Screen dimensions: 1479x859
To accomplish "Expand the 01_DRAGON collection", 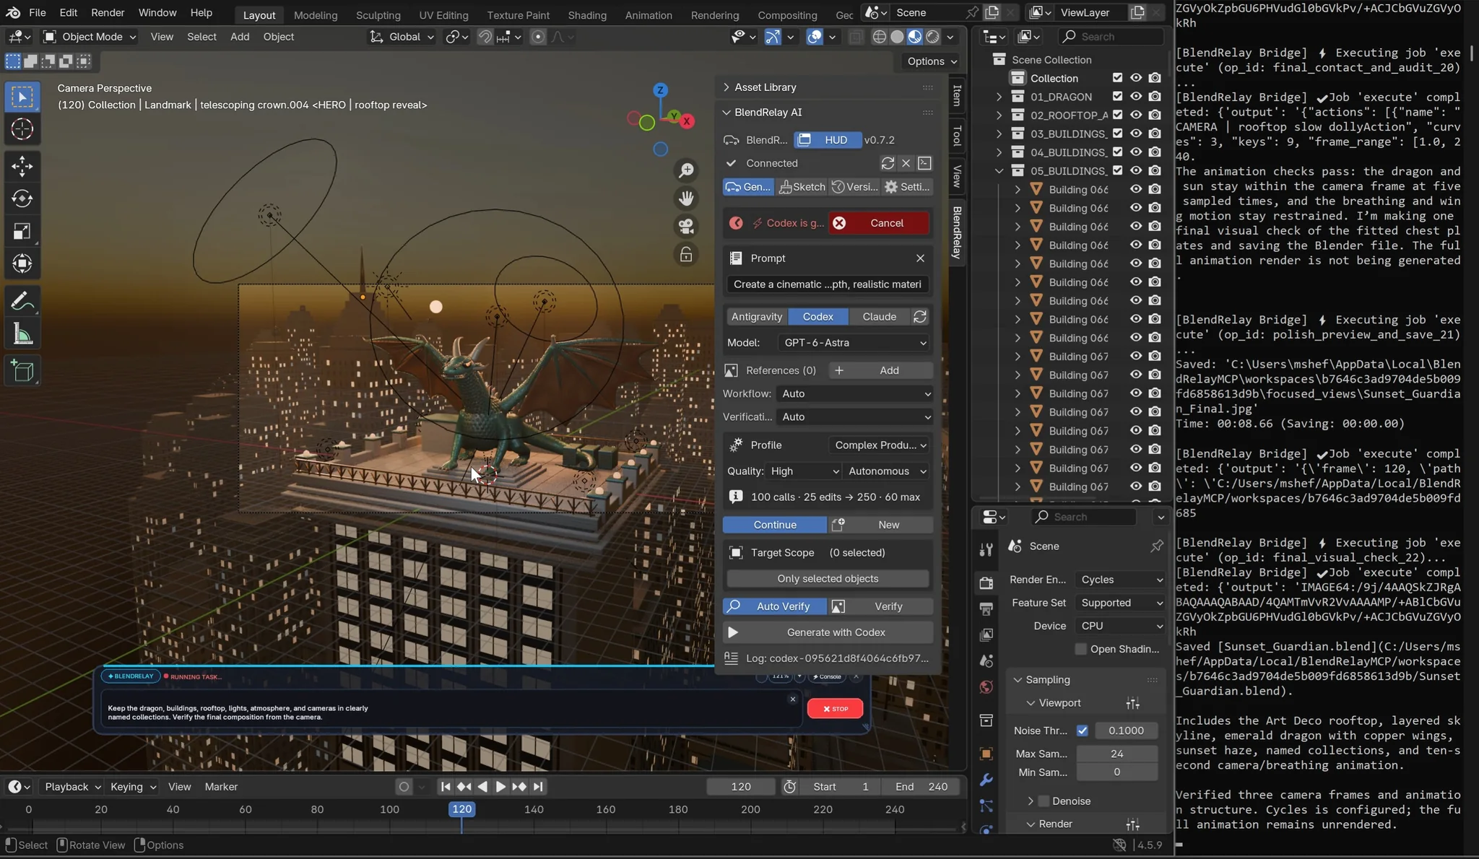I will tap(999, 97).
